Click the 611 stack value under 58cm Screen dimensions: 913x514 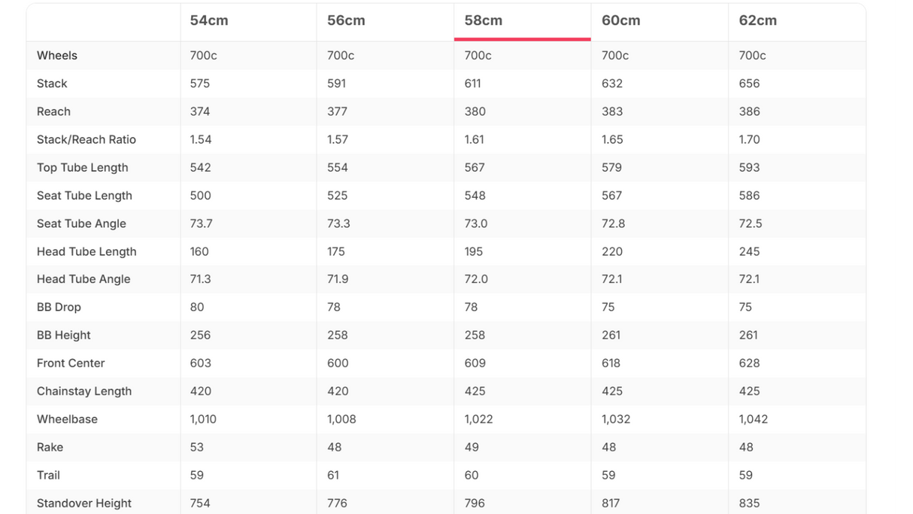click(472, 84)
